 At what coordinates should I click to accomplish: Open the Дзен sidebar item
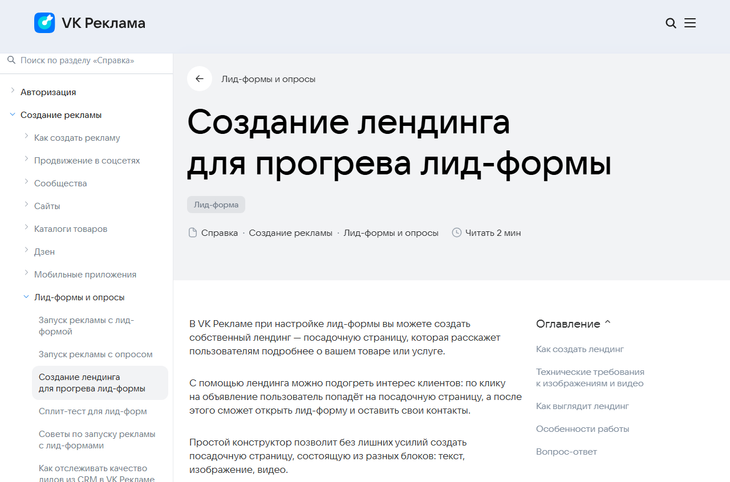pyautogui.click(x=44, y=252)
